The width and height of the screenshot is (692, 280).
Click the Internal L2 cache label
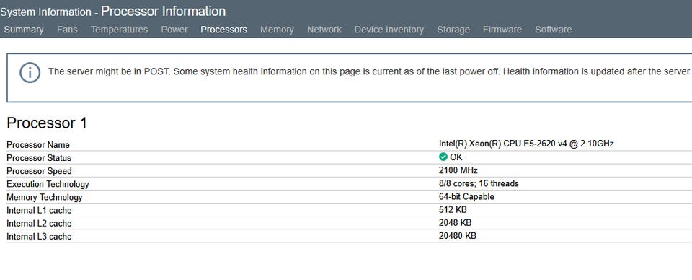click(x=39, y=224)
